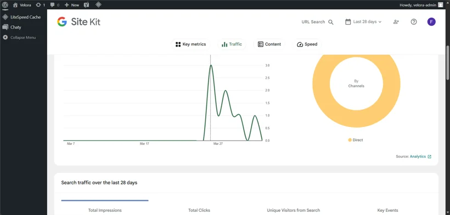This screenshot has width=450, height=215.
Task: Open the Last 28 days date range dropdown
Action: [363, 22]
